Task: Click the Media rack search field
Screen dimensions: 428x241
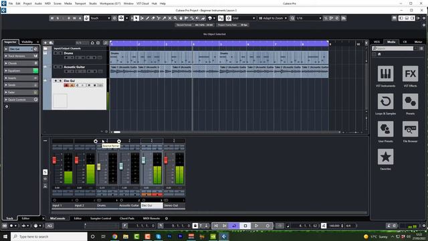Action: click(393, 48)
